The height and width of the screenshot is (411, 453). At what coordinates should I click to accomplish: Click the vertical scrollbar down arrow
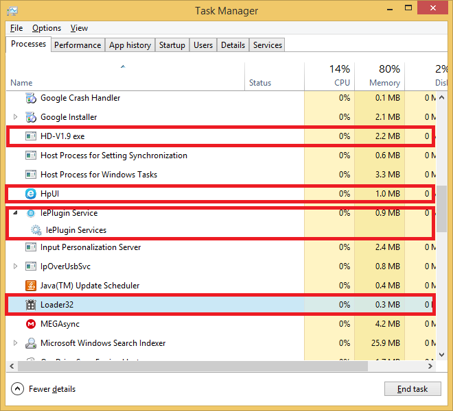(x=441, y=354)
